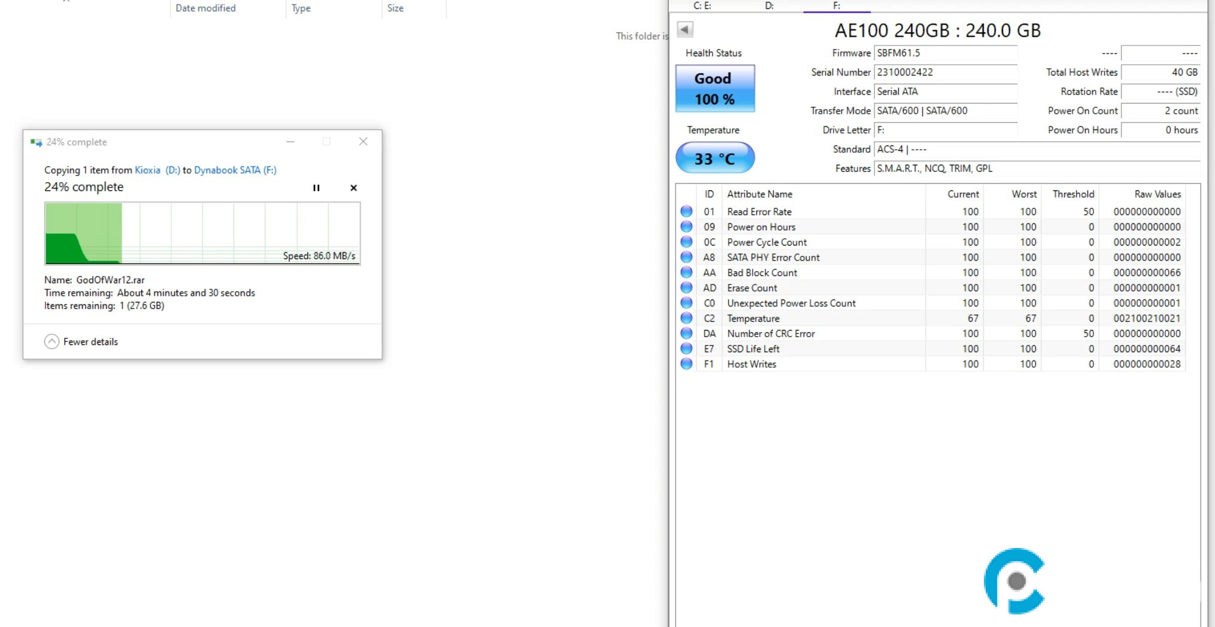Cancel the copy with the X button
Image resolution: width=1215 pixels, height=627 pixels.
(x=353, y=188)
